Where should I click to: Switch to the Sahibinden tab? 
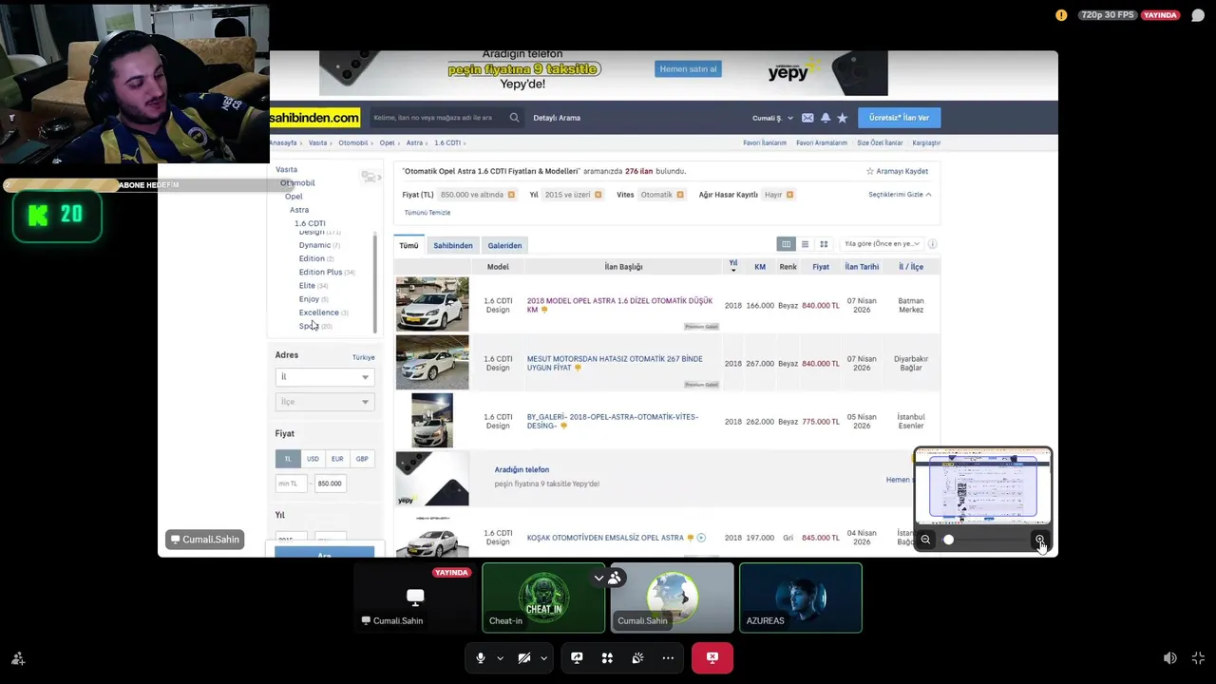(x=453, y=245)
